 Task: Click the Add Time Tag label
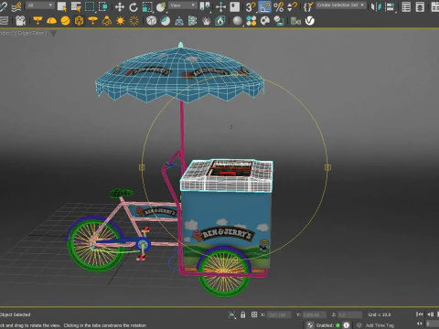[380, 325]
